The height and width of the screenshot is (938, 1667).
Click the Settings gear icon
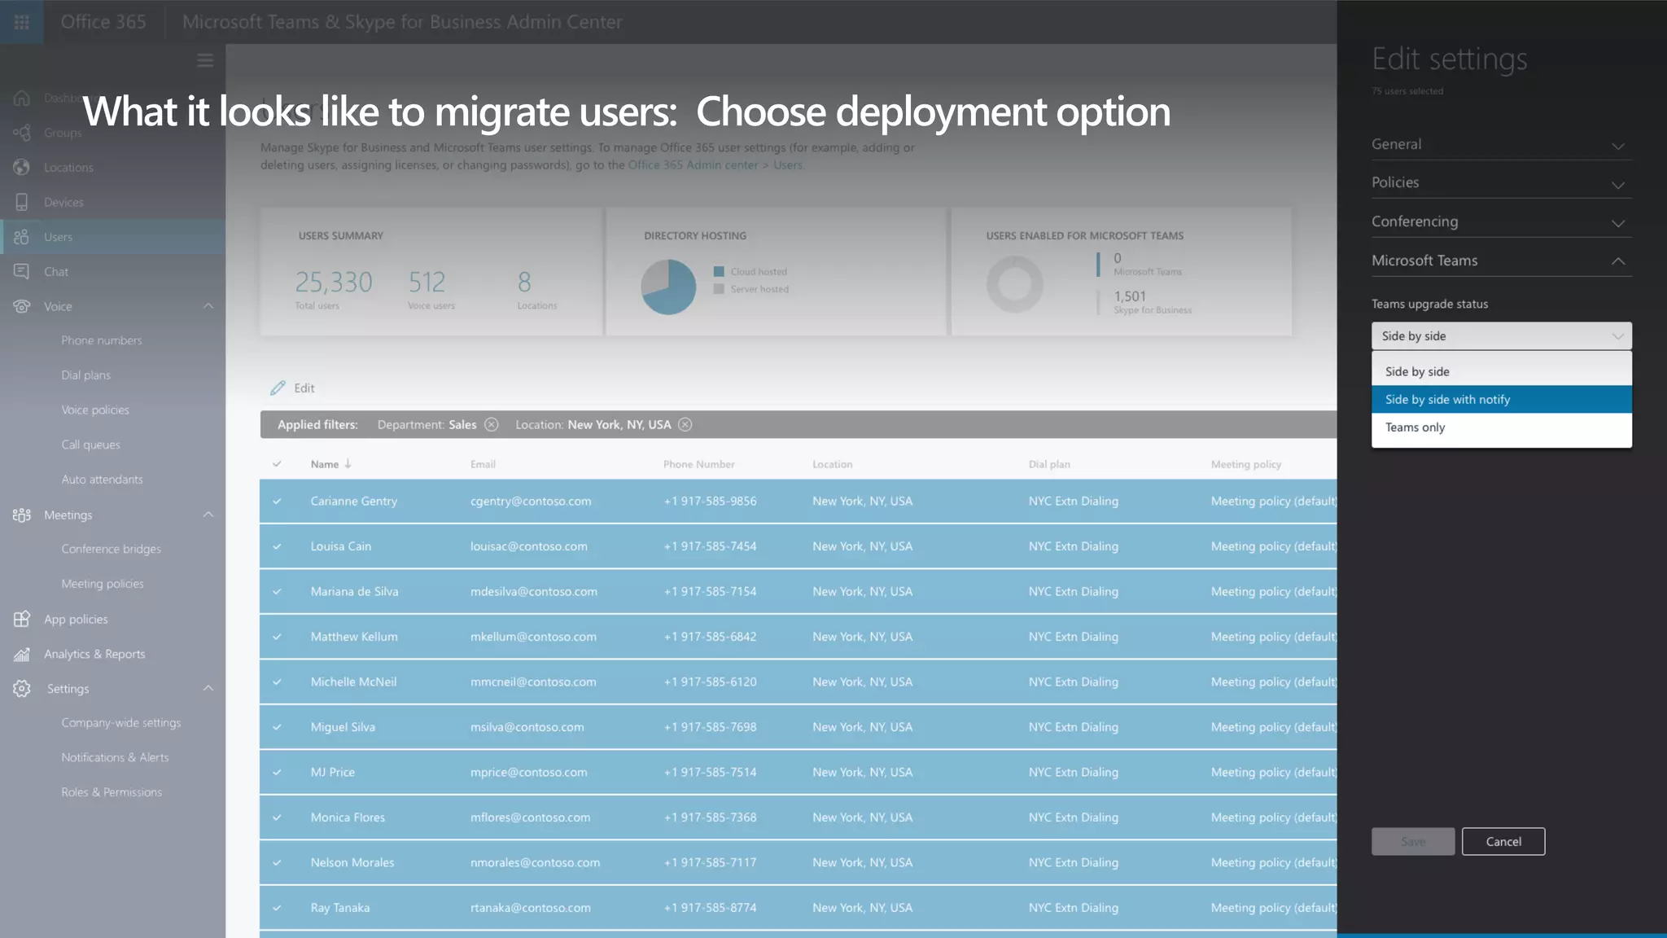(22, 689)
